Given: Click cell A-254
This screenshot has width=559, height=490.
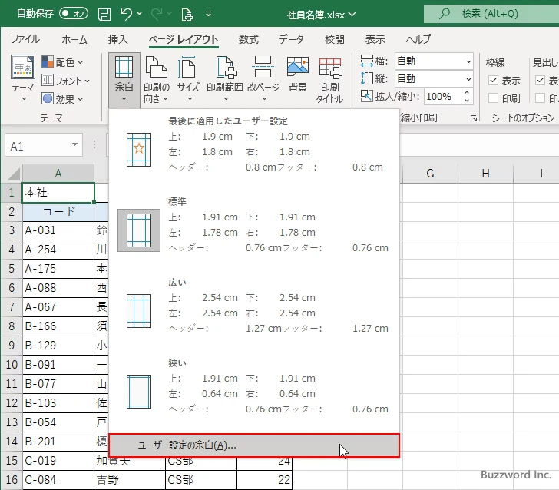Looking at the screenshot, I should tap(58, 250).
